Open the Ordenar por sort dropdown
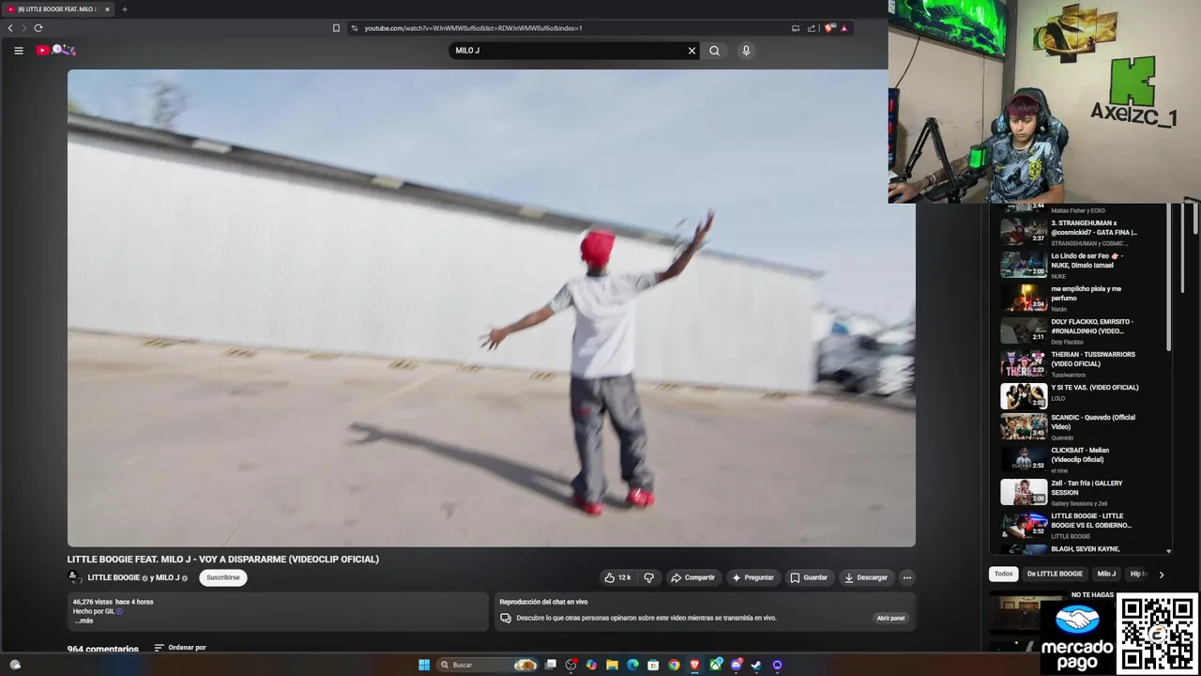 click(x=180, y=648)
